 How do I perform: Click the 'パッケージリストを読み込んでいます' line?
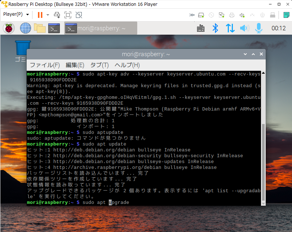[x=88, y=173]
